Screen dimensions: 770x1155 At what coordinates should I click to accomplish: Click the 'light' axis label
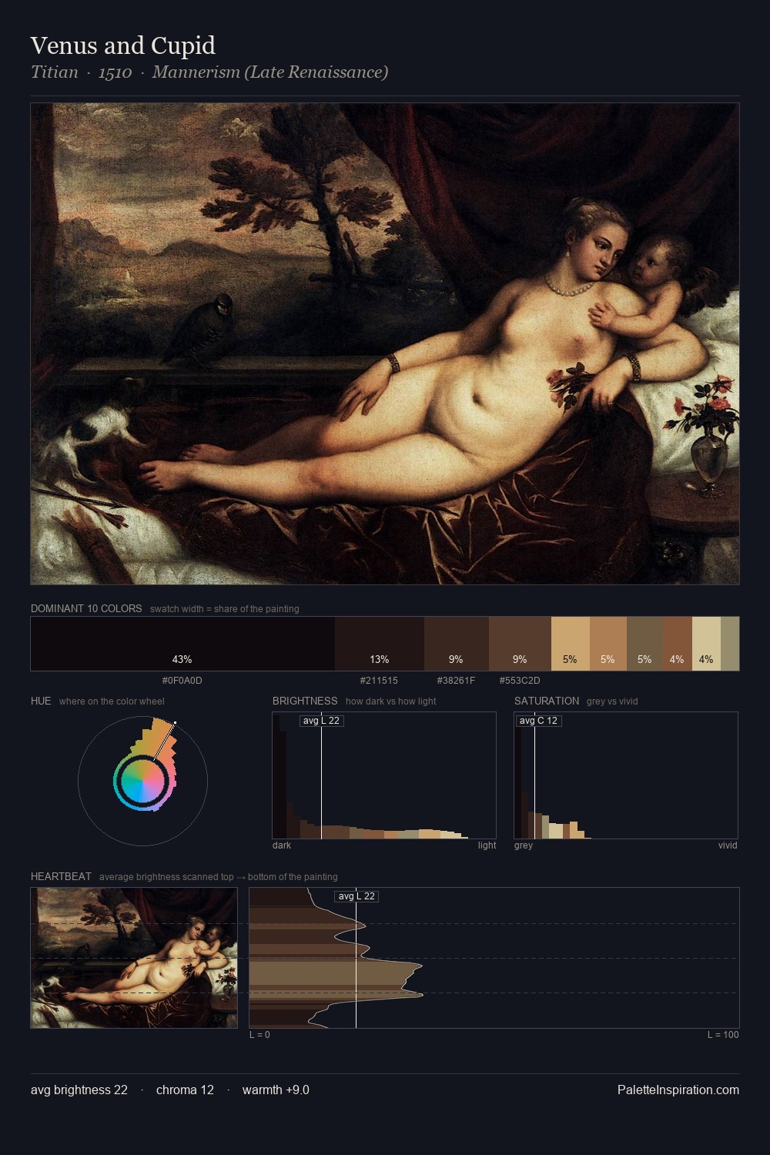pyautogui.click(x=487, y=845)
